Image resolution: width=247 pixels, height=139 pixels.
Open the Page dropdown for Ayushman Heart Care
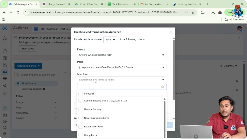122,67
